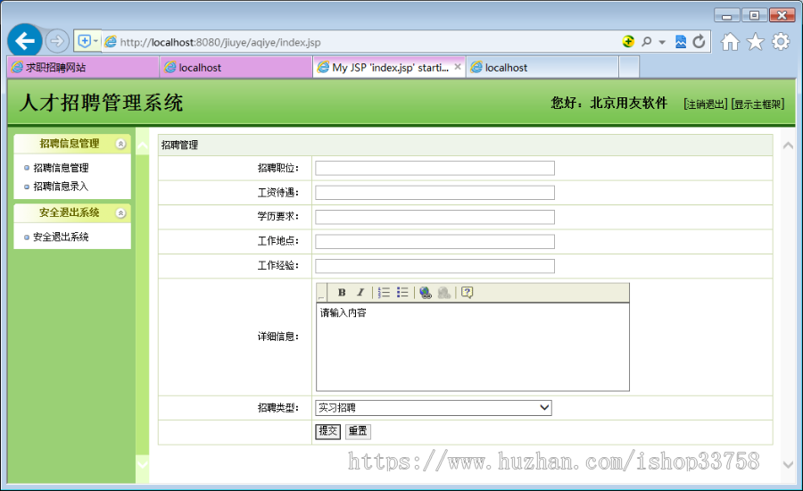Click the browser forward arrow button
Viewport: 803px width, 491px height.
(57, 41)
